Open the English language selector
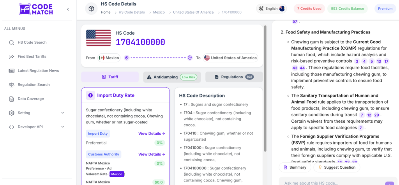The image size is (399, 185). 271,9
